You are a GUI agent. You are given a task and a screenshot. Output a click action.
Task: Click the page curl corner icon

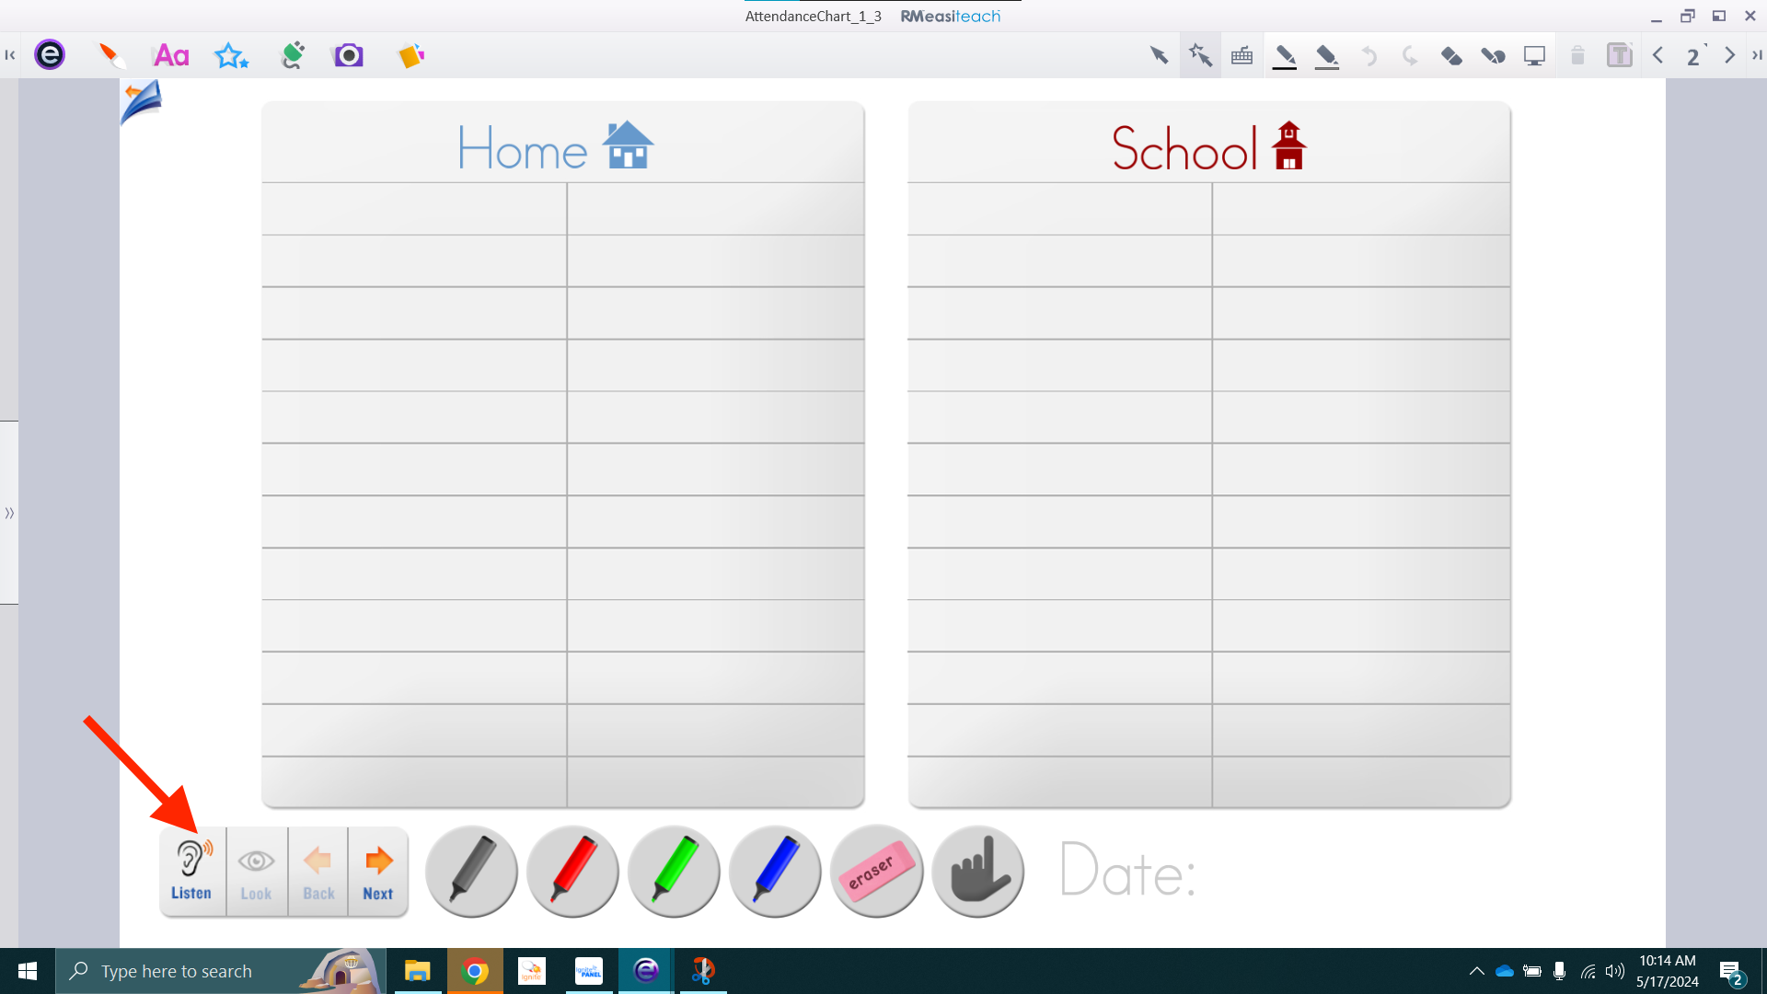(141, 101)
